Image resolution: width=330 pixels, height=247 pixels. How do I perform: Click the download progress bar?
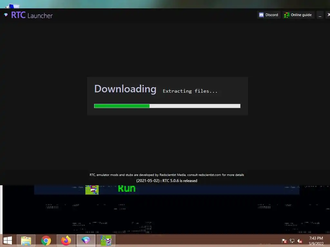click(167, 106)
